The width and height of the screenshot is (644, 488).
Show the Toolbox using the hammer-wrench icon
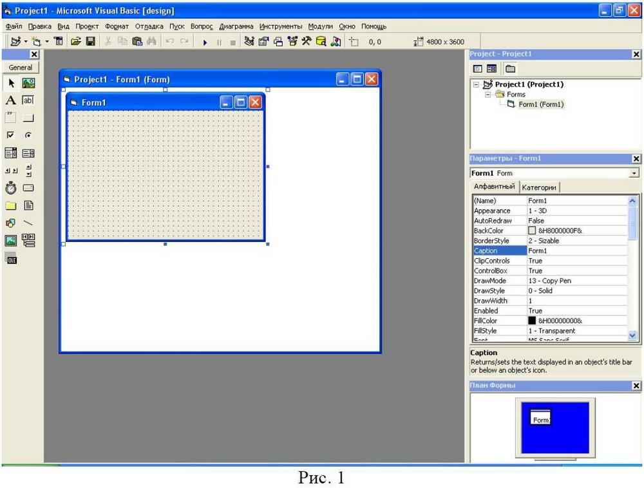pyautogui.click(x=307, y=41)
